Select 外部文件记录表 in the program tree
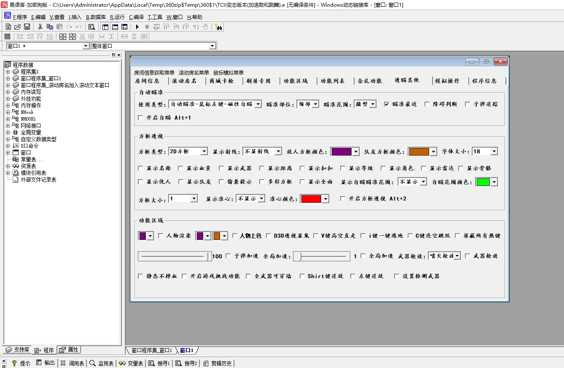This screenshot has width=564, height=368. click(x=38, y=180)
